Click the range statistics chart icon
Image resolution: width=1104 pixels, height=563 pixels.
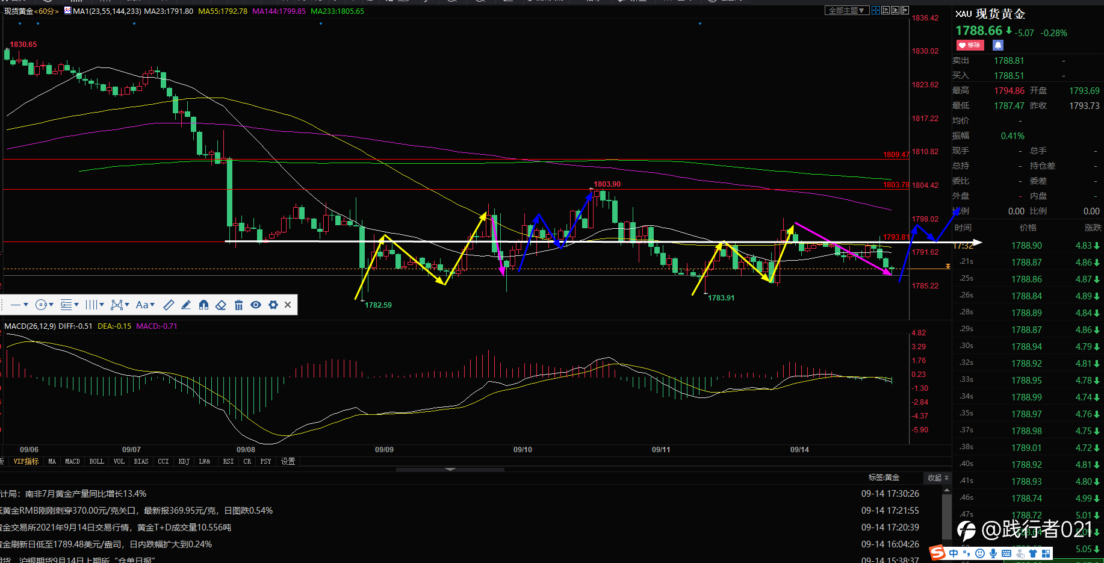pyautogui.click(x=885, y=10)
